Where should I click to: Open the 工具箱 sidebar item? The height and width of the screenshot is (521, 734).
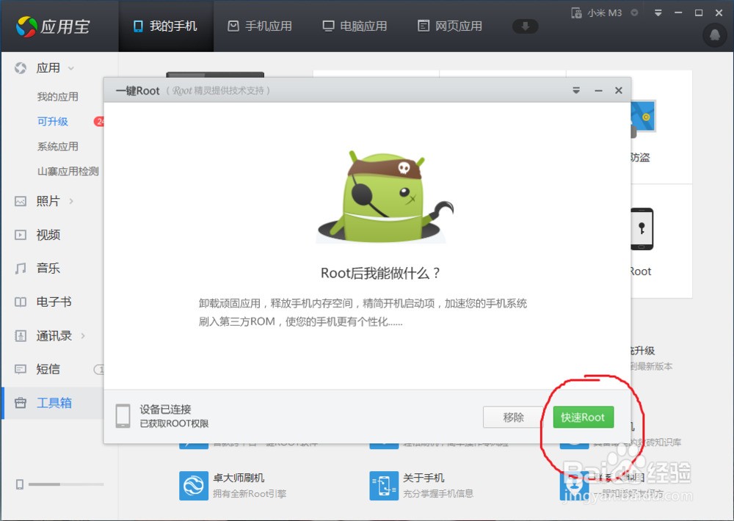(x=53, y=403)
